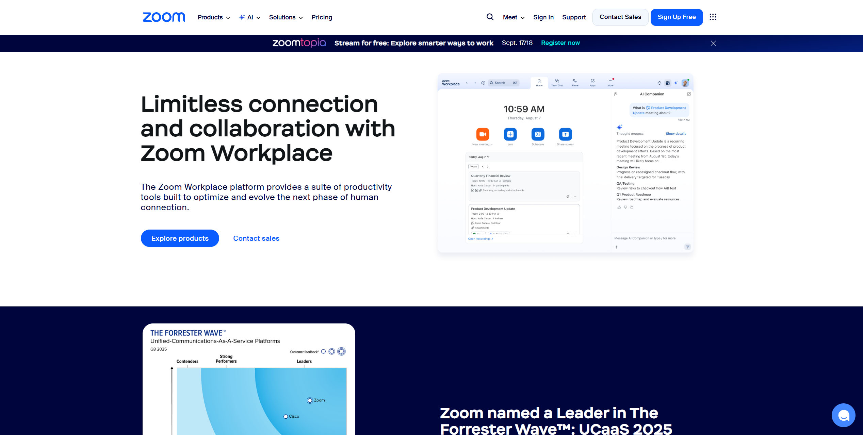Open the 'Open Recordings' link
This screenshot has width=863, height=435.
[481, 239]
